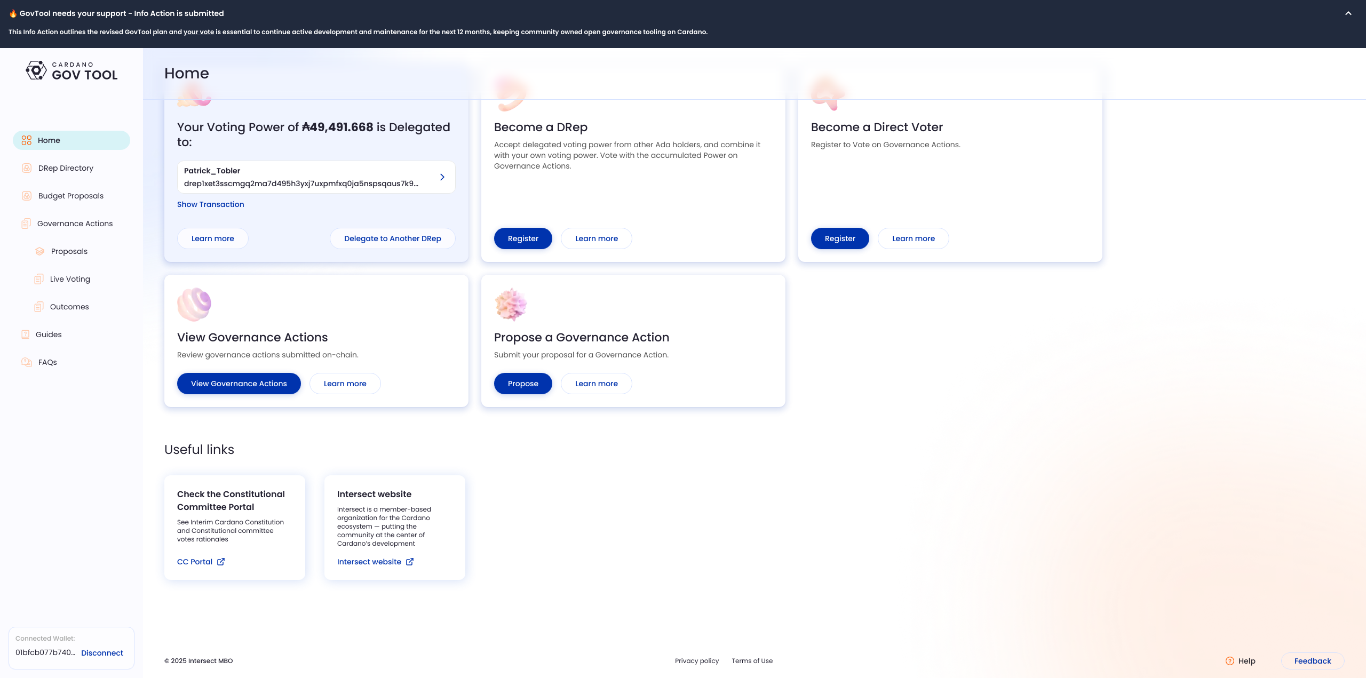Click the Live Voting sidebar icon

click(39, 279)
